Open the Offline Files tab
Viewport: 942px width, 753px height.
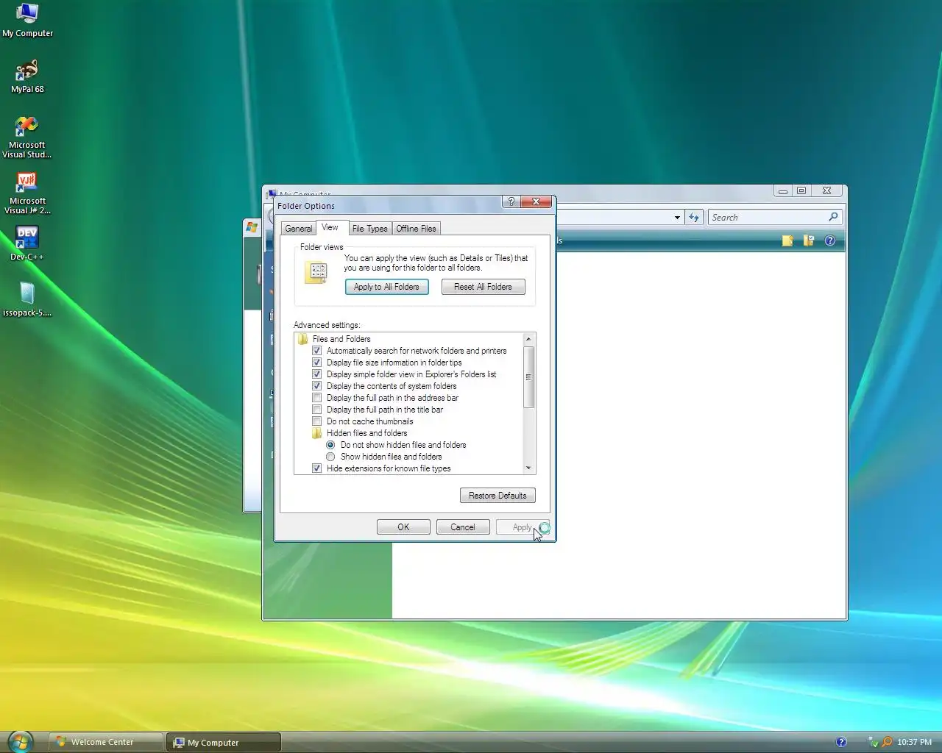(417, 229)
